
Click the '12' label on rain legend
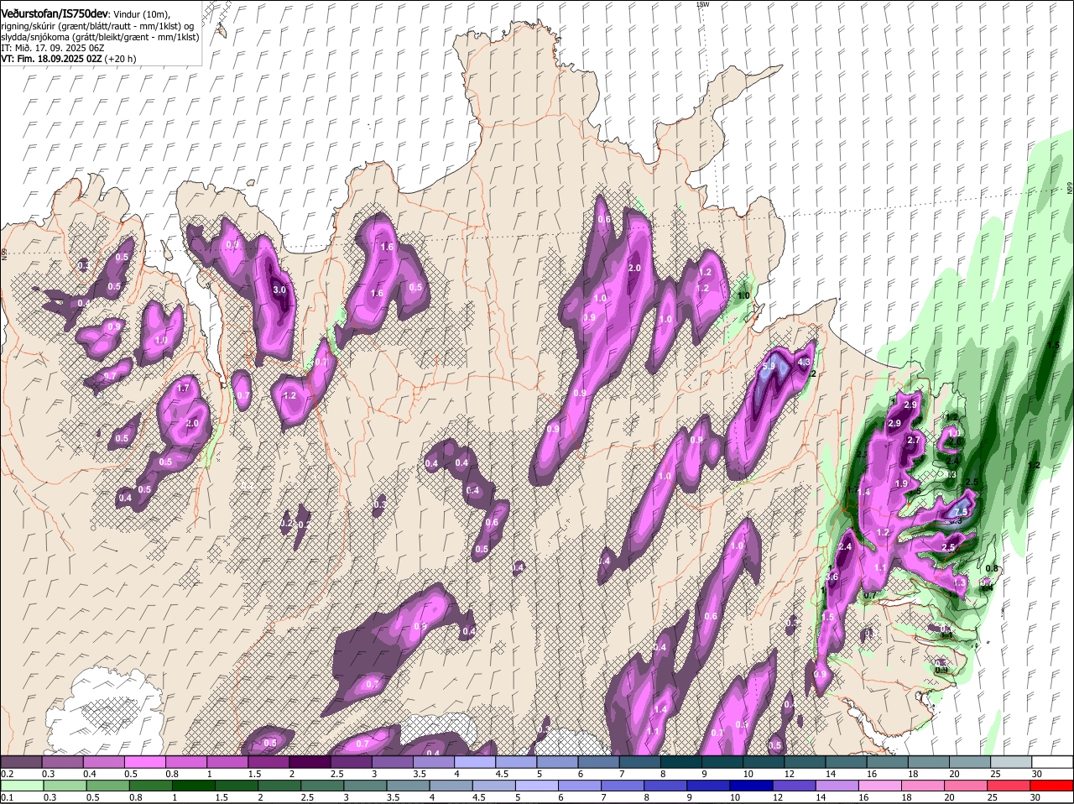tap(778, 797)
